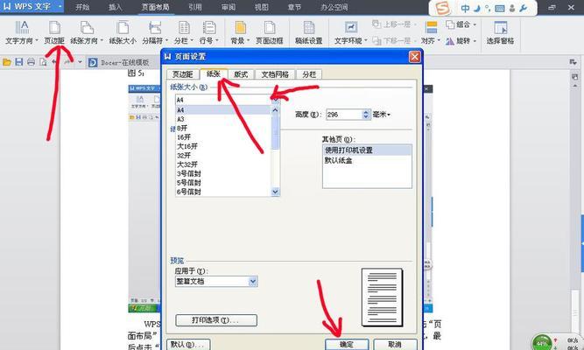Click the 文字环绕 text wrap icon

click(x=350, y=28)
